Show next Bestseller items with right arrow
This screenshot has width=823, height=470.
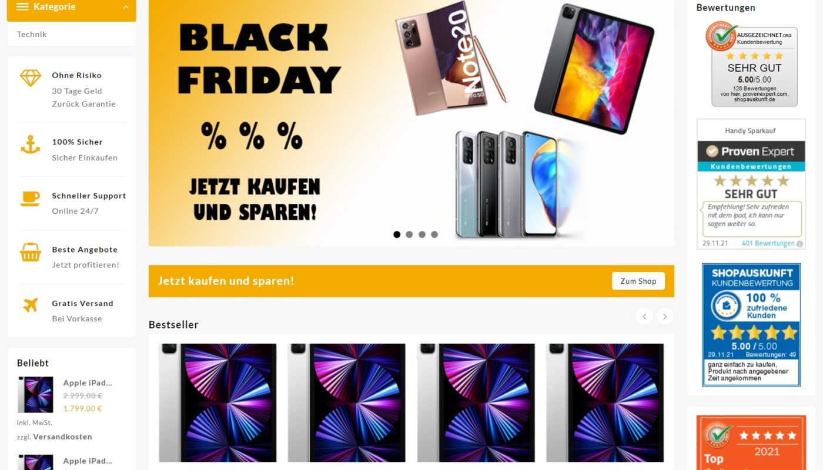665,317
